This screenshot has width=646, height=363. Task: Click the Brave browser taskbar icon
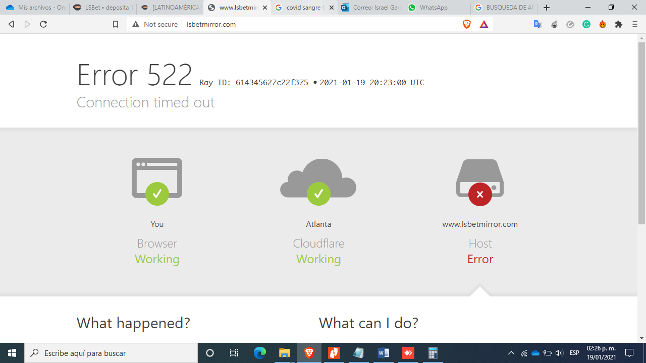coord(309,353)
